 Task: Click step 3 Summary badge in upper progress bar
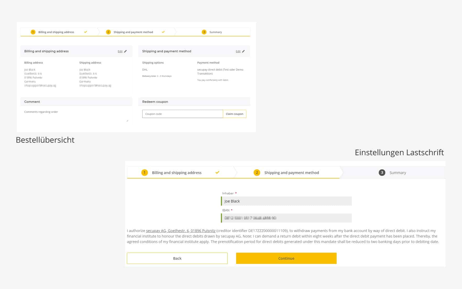(204, 32)
